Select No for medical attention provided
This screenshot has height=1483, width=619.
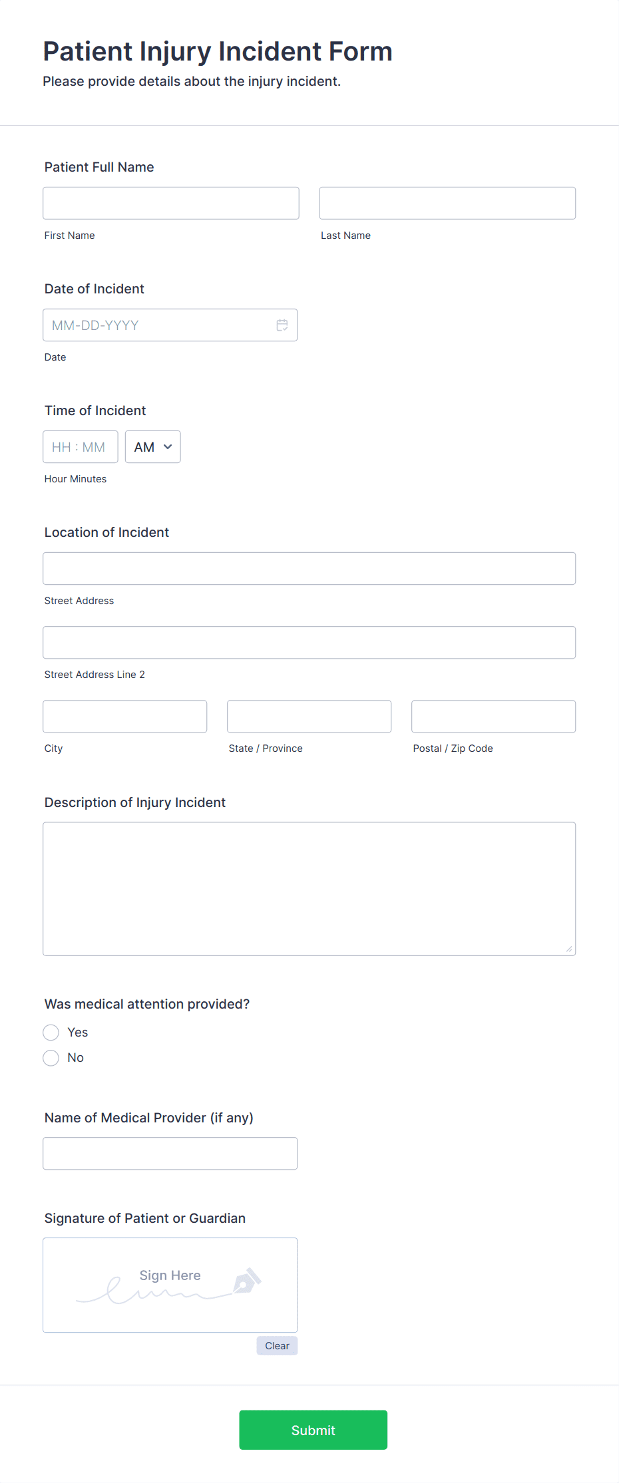(51, 1058)
